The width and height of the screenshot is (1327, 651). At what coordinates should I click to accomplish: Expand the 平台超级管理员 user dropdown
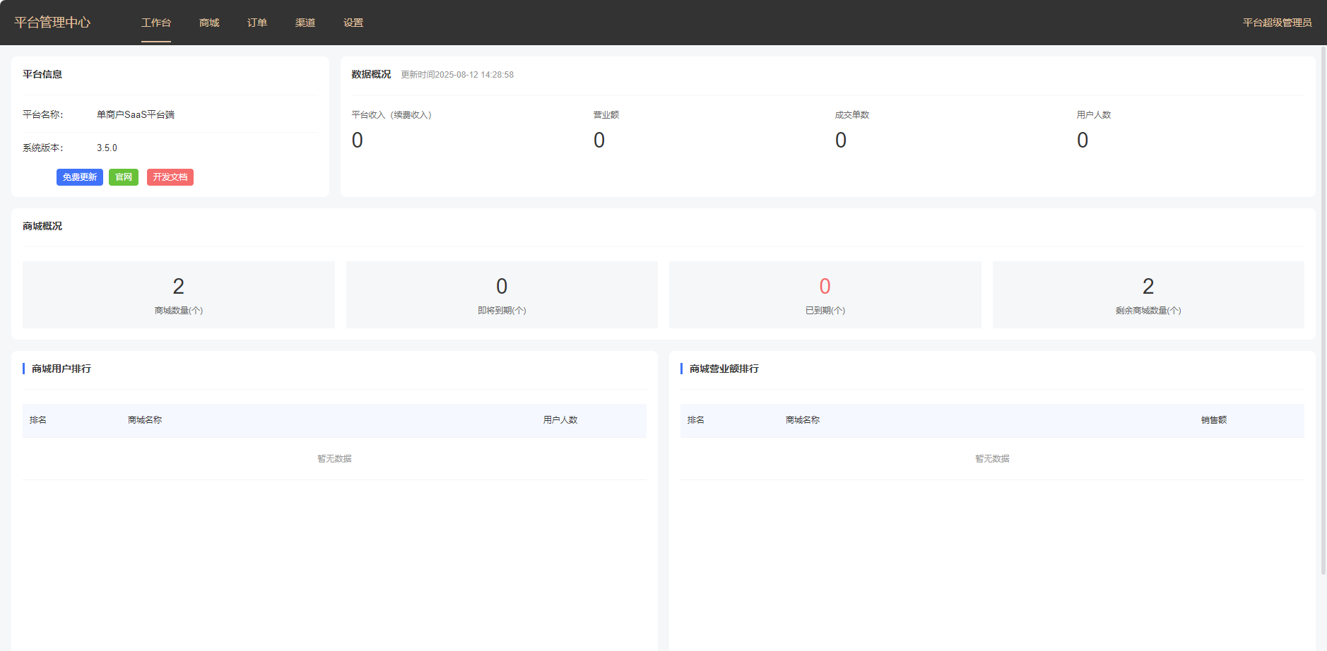click(1277, 23)
